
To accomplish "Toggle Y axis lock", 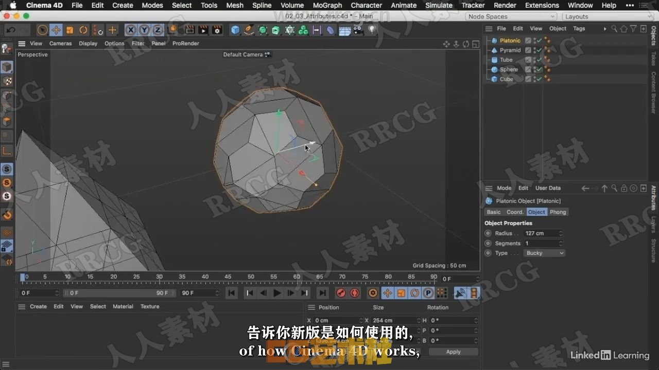I will pos(144,30).
